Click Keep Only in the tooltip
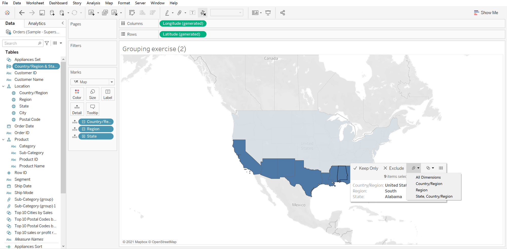 (x=366, y=168)
